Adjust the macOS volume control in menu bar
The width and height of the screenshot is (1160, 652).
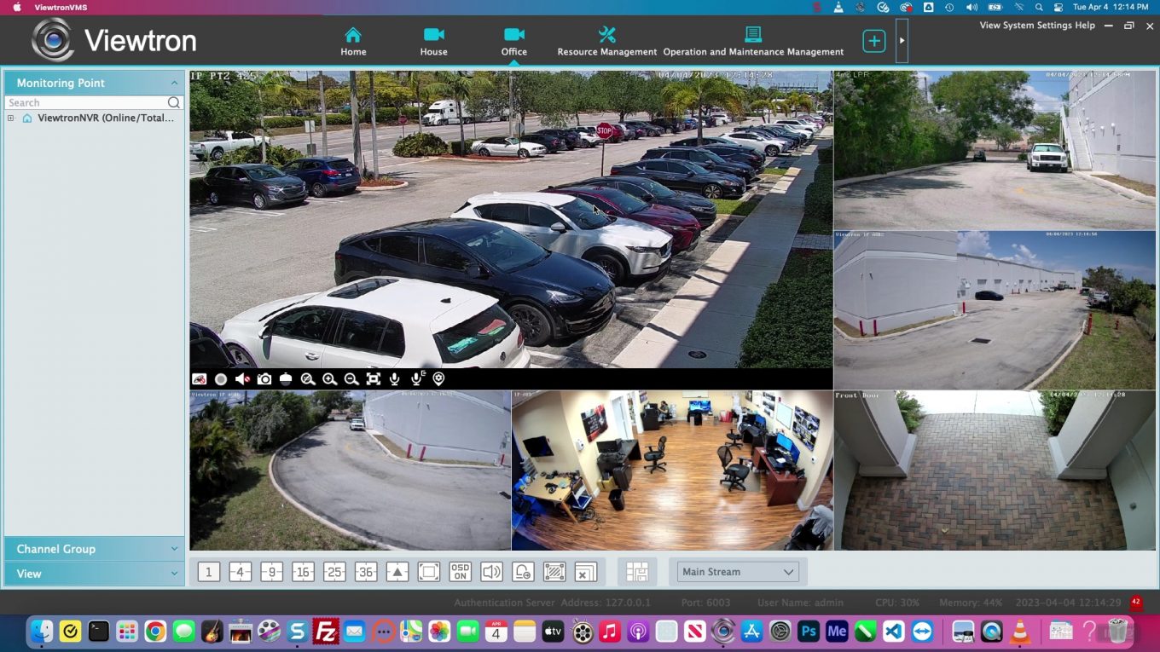coord(971,9)
